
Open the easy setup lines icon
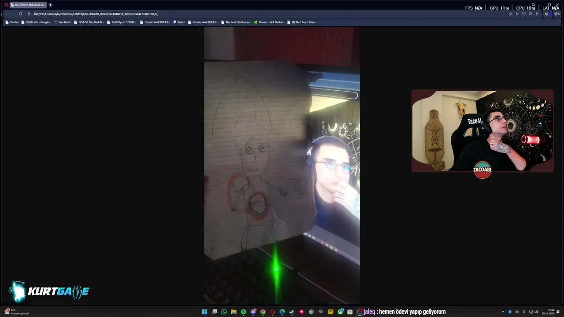point(531,14)
